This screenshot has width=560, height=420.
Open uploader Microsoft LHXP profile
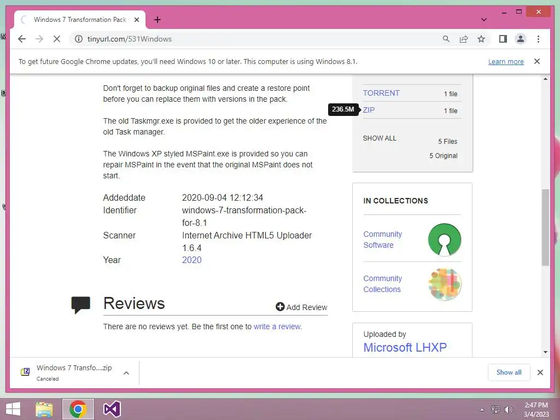pyautogui.click(x=405, y=347)
